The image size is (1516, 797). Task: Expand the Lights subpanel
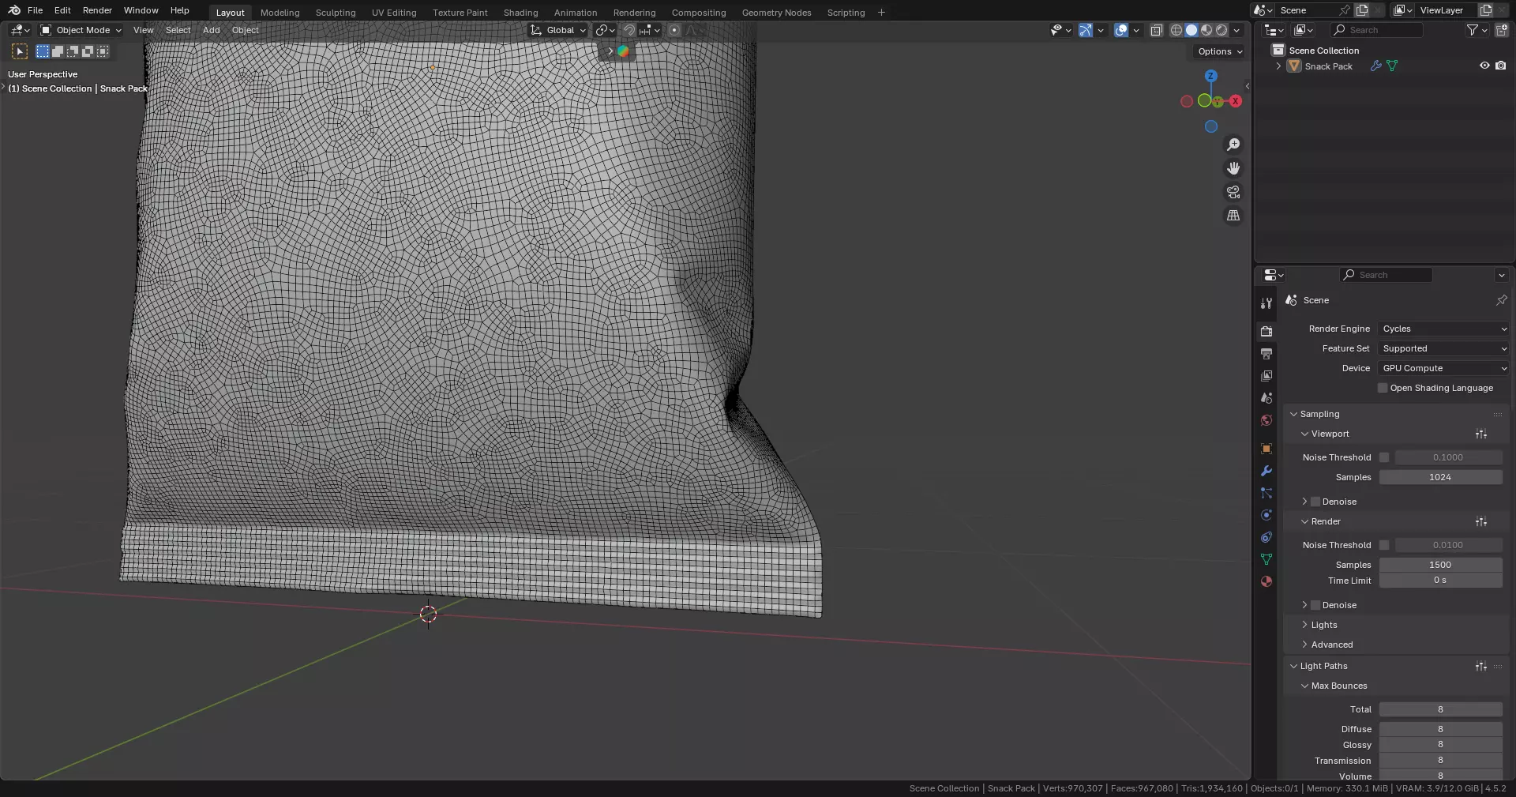[x=1304, y=625]
